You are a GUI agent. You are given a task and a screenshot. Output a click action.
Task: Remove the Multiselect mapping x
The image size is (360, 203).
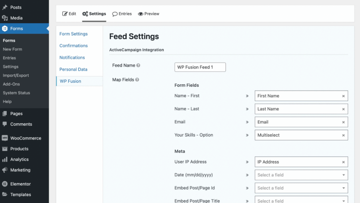coord(343,135)
